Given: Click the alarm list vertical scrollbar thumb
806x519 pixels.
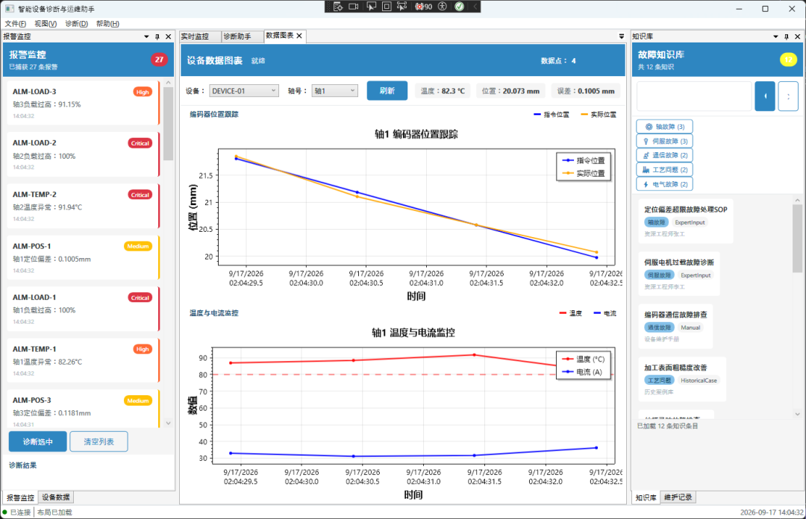Looking at the screenshot, I should (168, 124).
